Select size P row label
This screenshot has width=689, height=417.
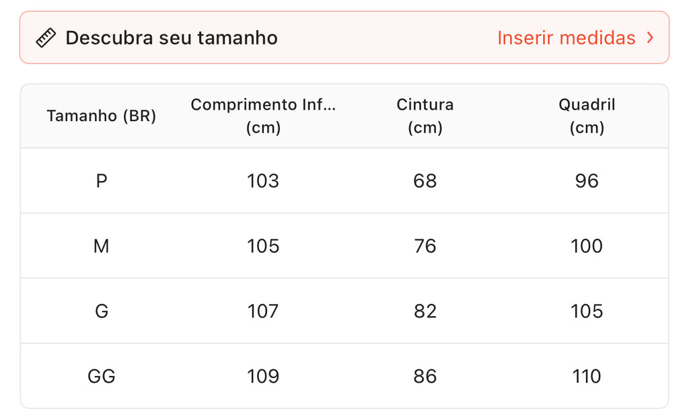coord(102,181)
